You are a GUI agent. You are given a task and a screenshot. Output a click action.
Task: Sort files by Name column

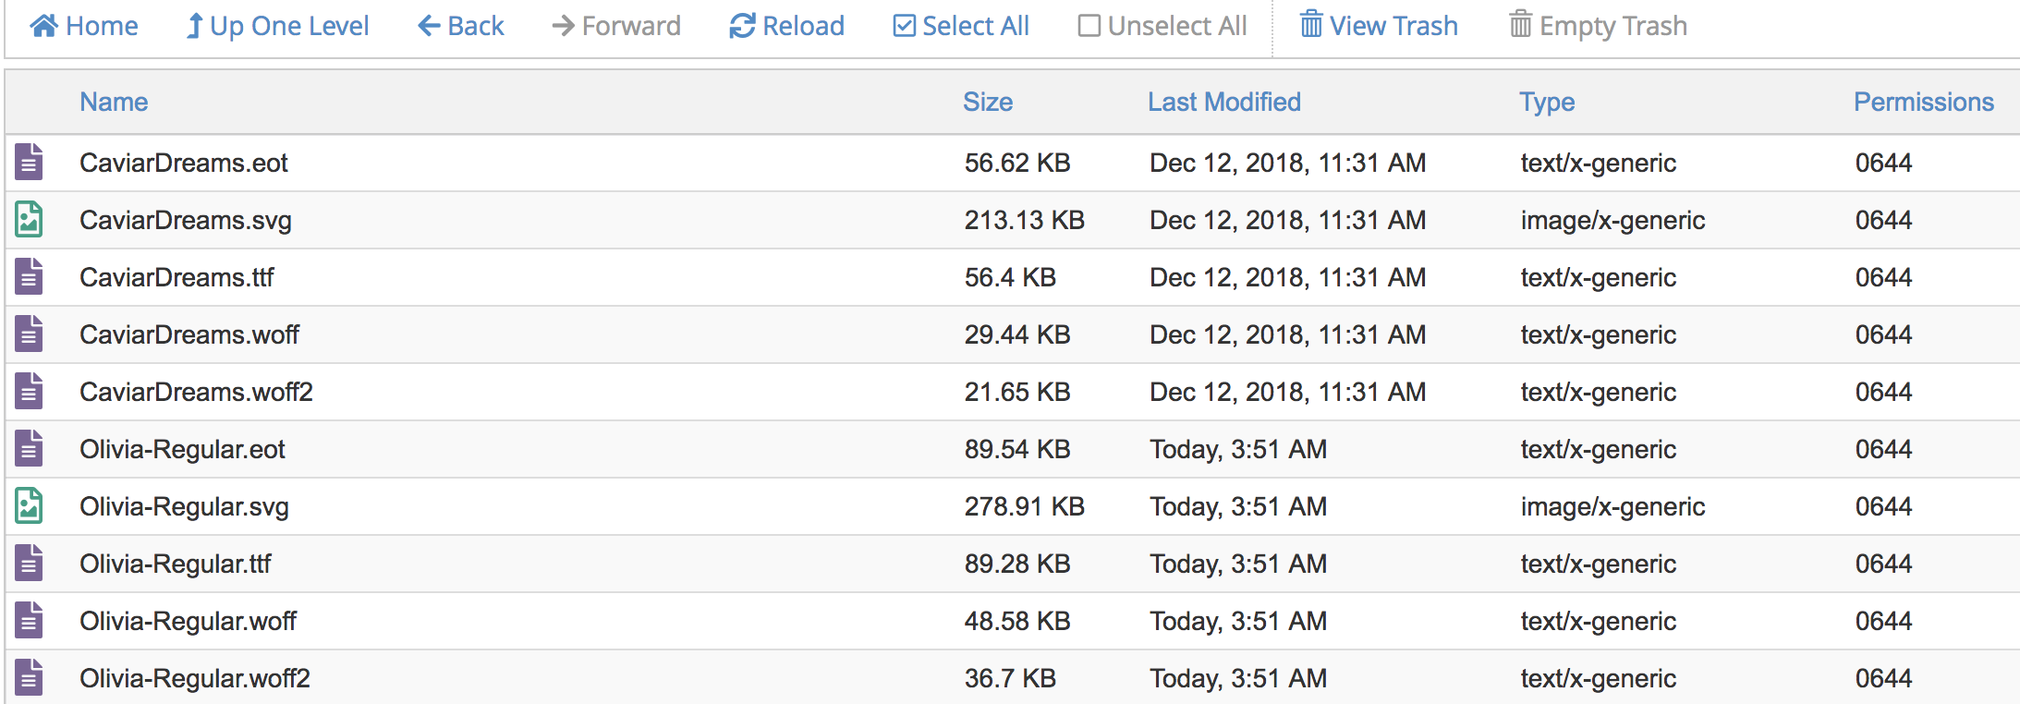(x=114, y=102)
